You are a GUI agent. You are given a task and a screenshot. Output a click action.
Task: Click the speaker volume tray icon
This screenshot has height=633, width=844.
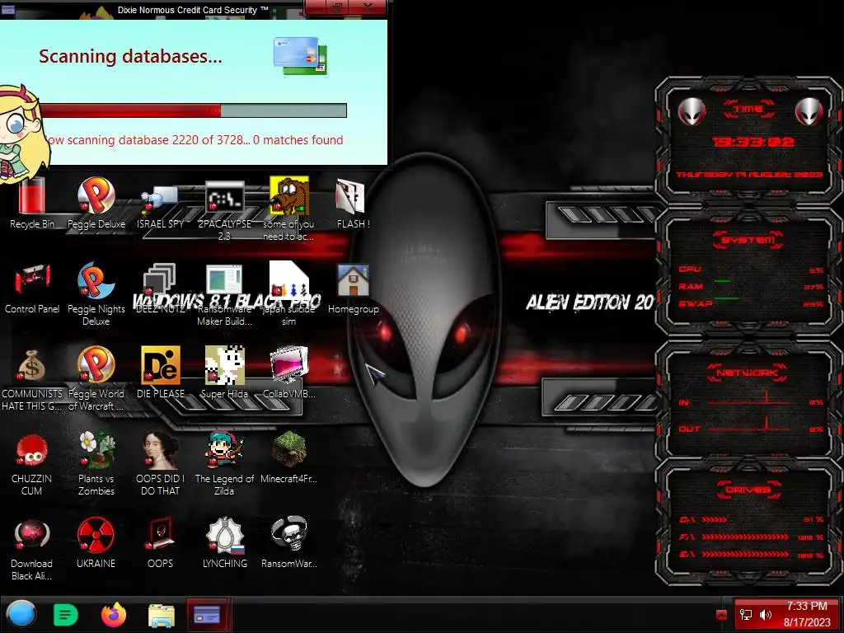click(765, 615)
